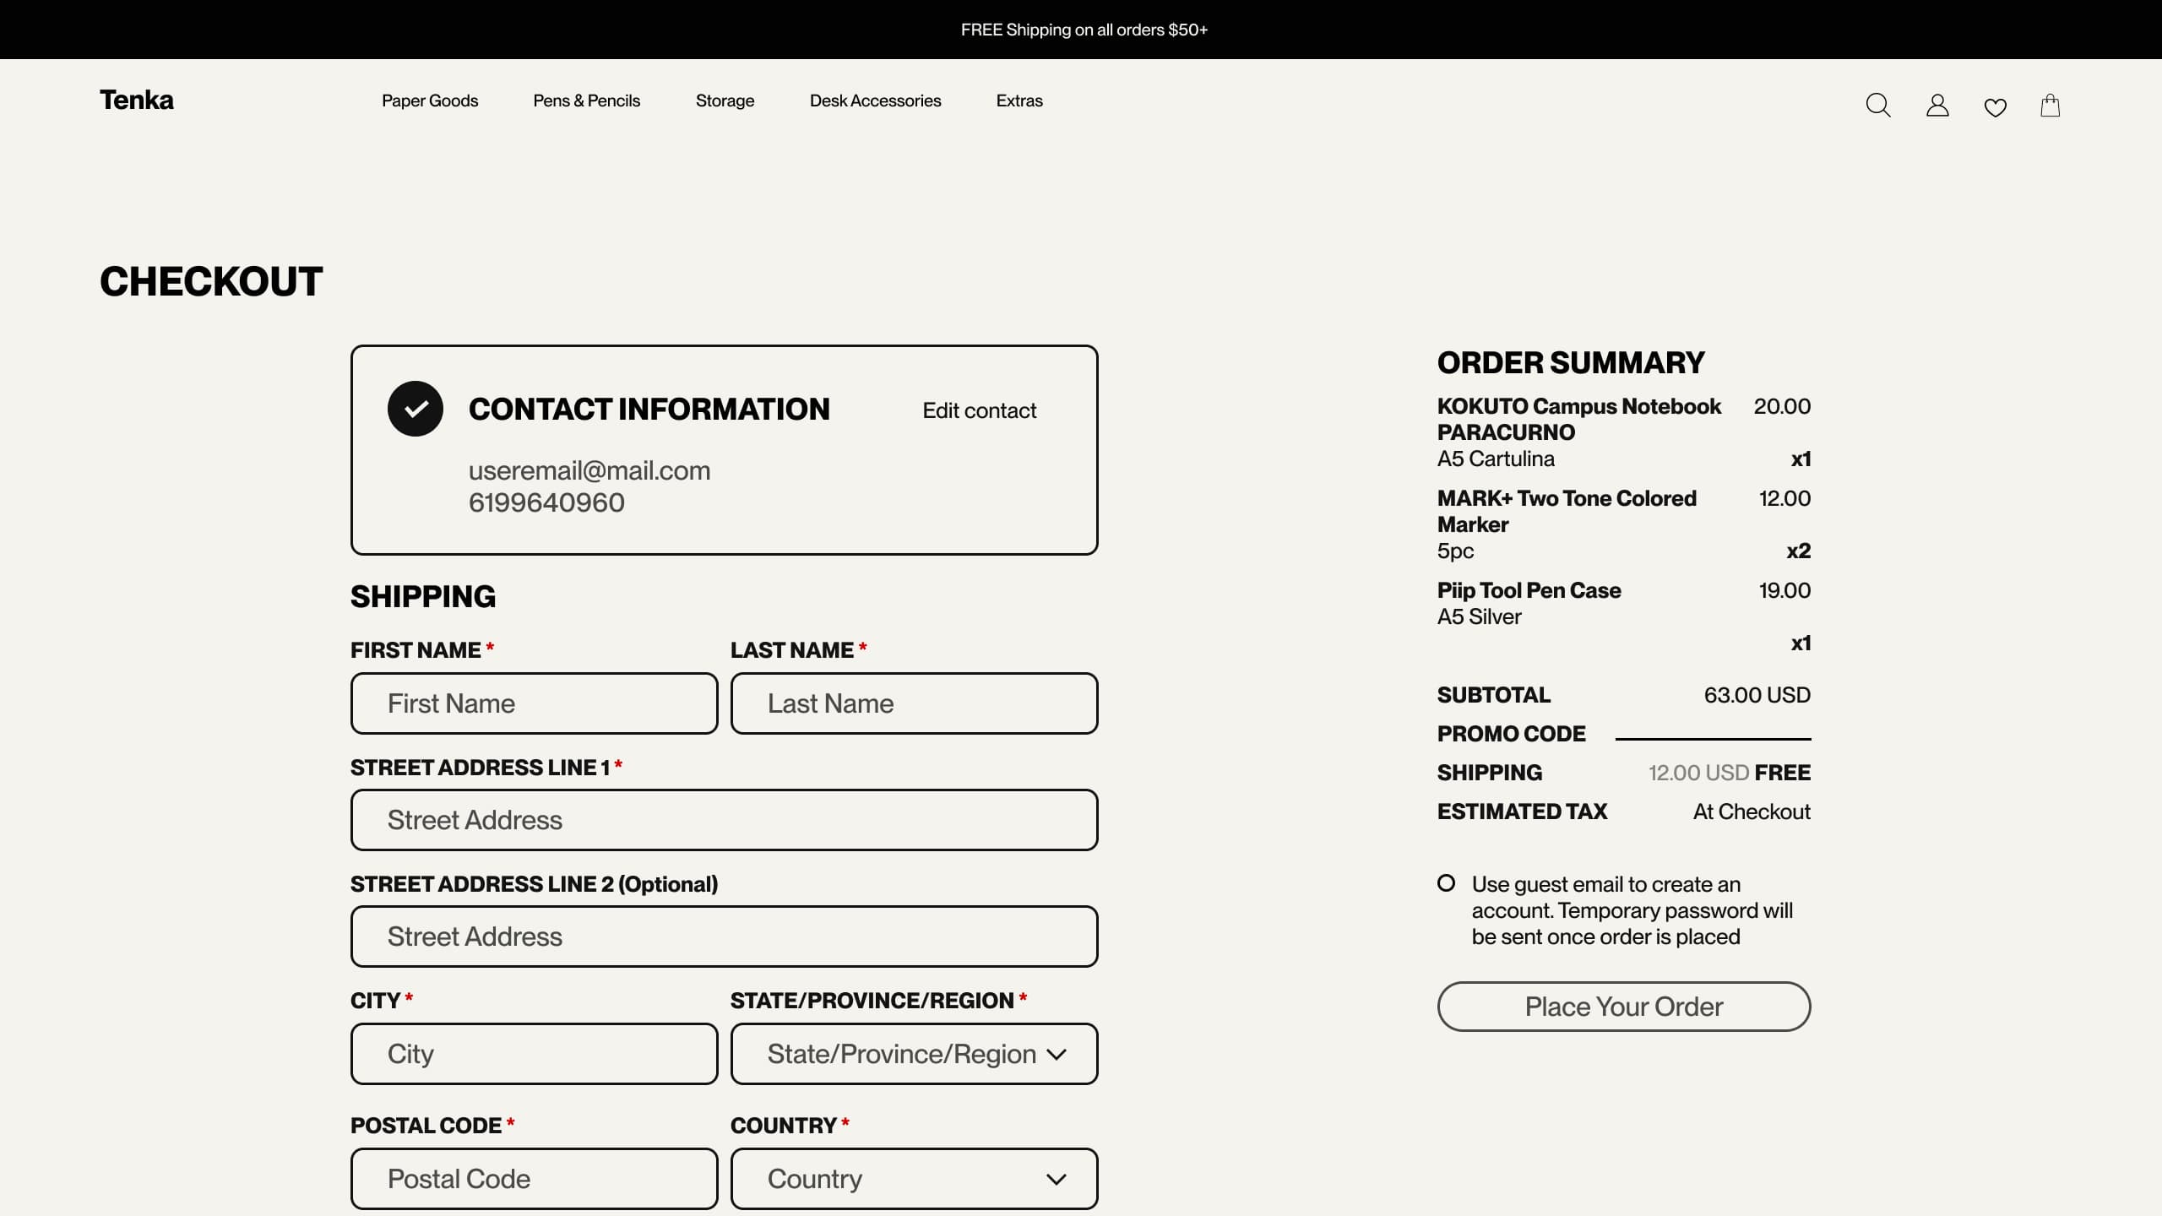Click the useremail@mail.com text
The height and width of the screenshot is (1216, 2162).
(x=589, y=470)
